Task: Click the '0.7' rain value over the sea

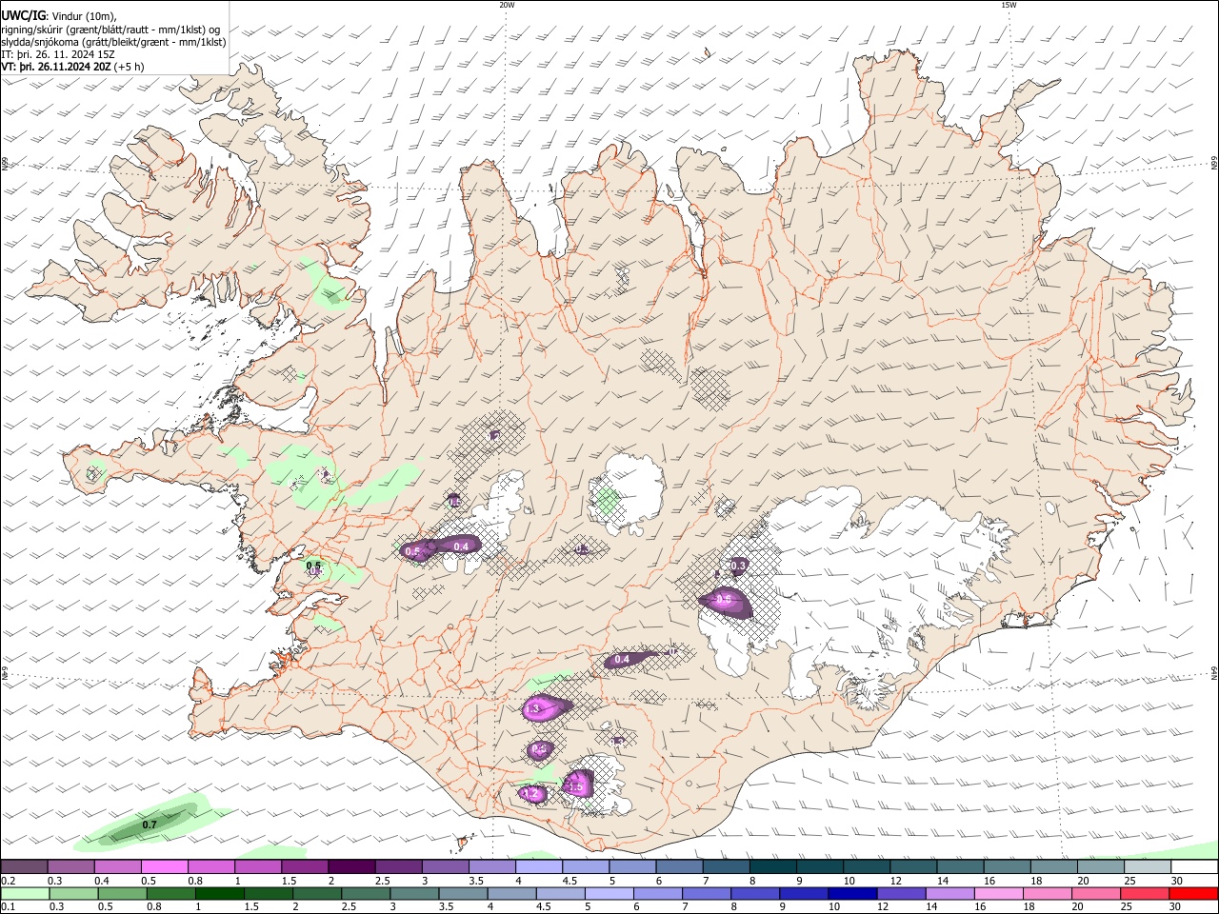Action: pos(150,825)
